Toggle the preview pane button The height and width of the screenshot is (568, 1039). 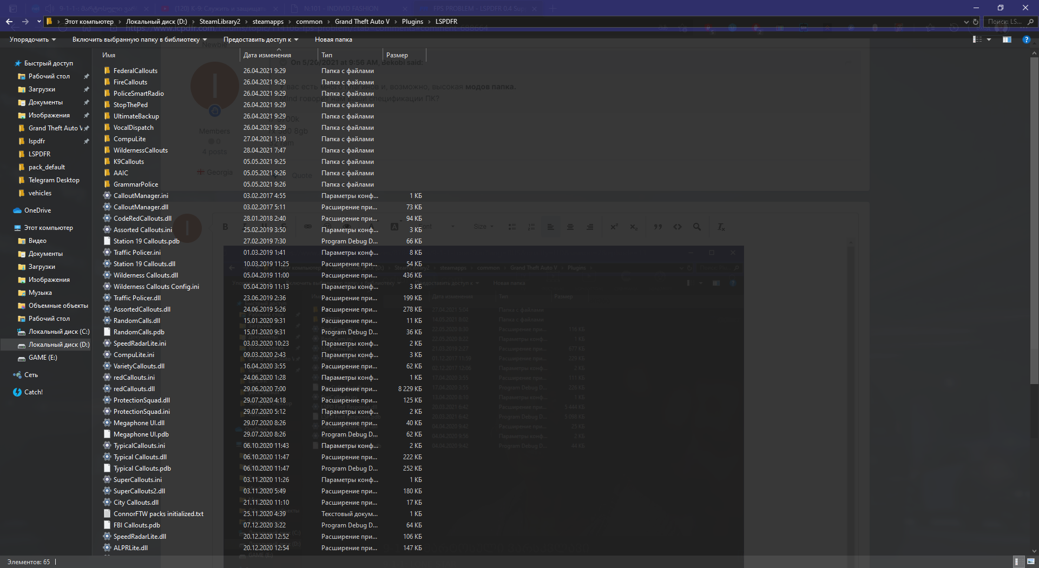1007,39
